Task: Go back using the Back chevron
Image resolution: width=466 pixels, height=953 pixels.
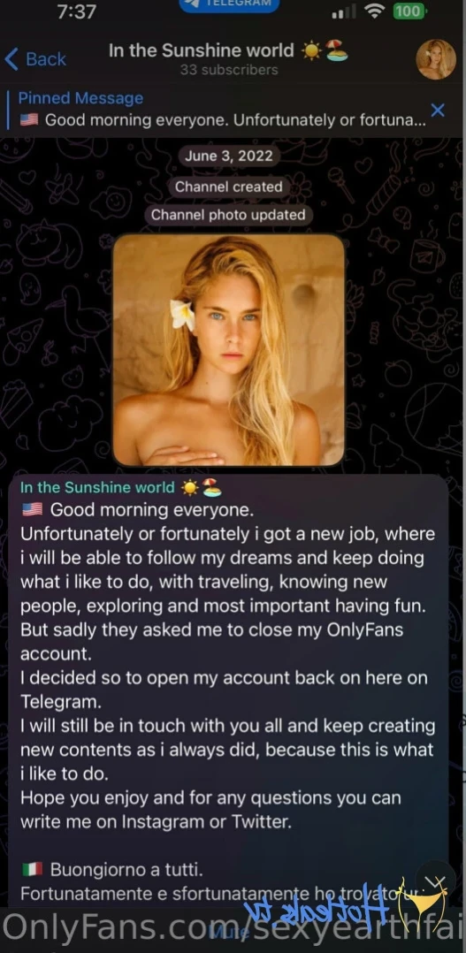Action: click(35, 59)
